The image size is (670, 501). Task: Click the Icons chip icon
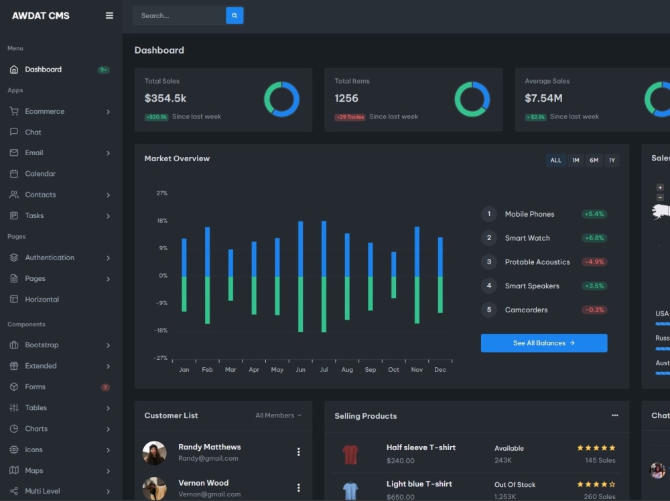[14, 449]
